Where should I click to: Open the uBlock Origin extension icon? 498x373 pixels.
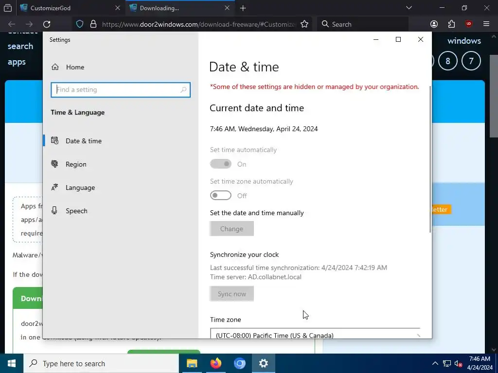[x=469, y=24]
